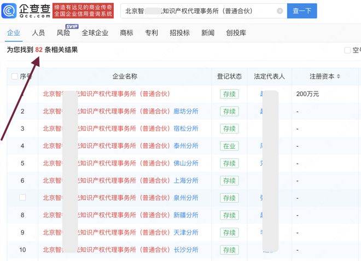Click the 查一下 search button

click(302, 11)
